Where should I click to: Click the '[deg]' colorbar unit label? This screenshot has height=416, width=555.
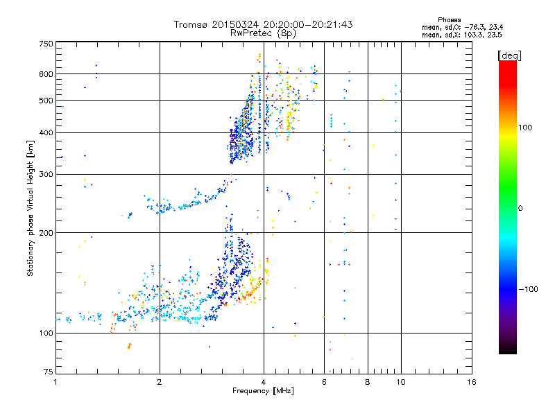tap(509, 55)
